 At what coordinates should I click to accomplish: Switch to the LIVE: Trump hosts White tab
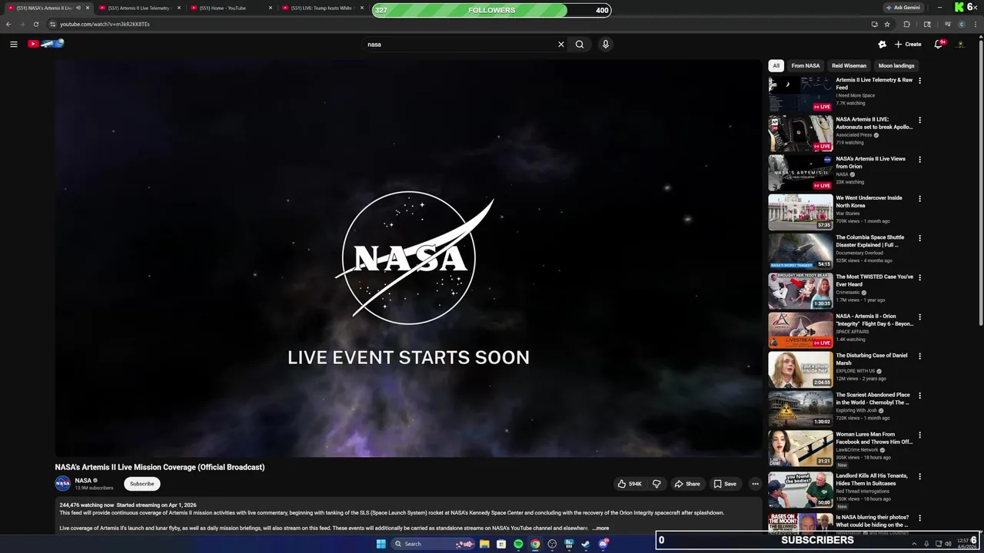[x=321, y=8]
